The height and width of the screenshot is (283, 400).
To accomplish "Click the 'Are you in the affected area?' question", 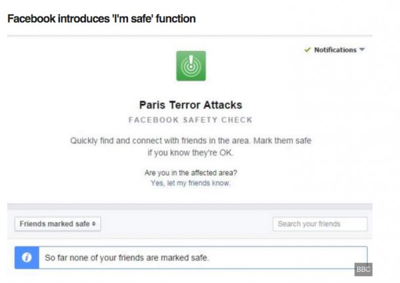I will (x=191, y=173).
